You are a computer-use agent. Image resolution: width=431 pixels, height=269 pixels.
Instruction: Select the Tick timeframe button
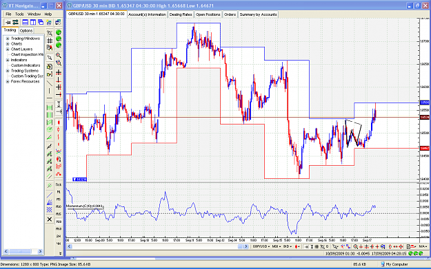coord(59,184)
